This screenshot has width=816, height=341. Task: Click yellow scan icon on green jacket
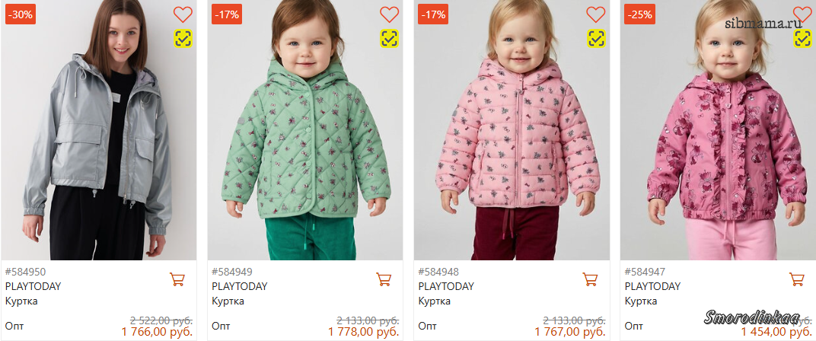click(389, 38)
